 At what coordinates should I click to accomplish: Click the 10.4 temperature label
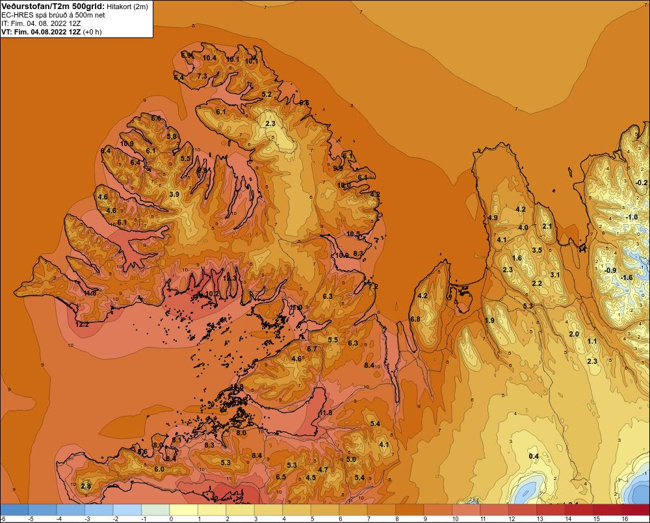coord(209,58)
